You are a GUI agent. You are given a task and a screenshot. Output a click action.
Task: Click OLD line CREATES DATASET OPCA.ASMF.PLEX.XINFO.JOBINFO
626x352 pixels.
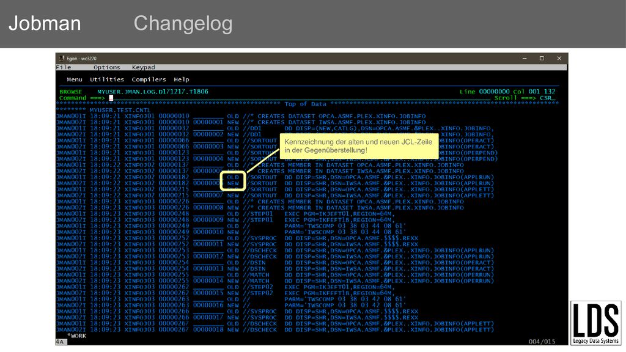pyautogui.click(x=241, y=116)
